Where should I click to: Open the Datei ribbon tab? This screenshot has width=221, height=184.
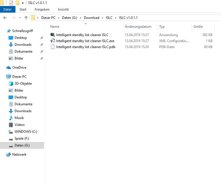coord(7,9)
